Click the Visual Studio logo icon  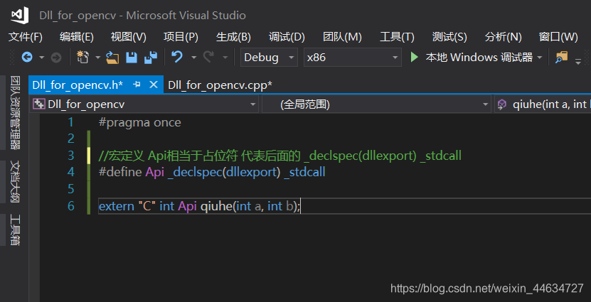(20, 15)
